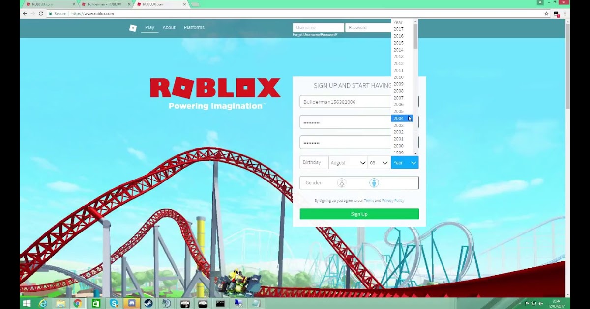Collapse the highlighted Year dropdown
590x309 pixels.
[405, 163]
